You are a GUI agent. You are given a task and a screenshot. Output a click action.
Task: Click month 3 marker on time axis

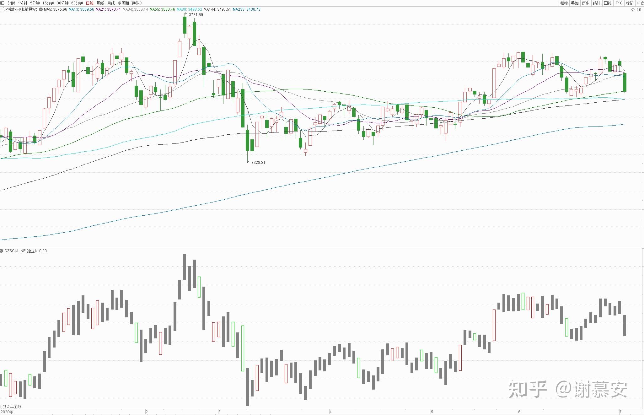tap(220, 412)
